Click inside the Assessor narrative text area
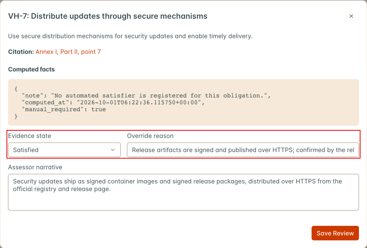 click(183, 192)
